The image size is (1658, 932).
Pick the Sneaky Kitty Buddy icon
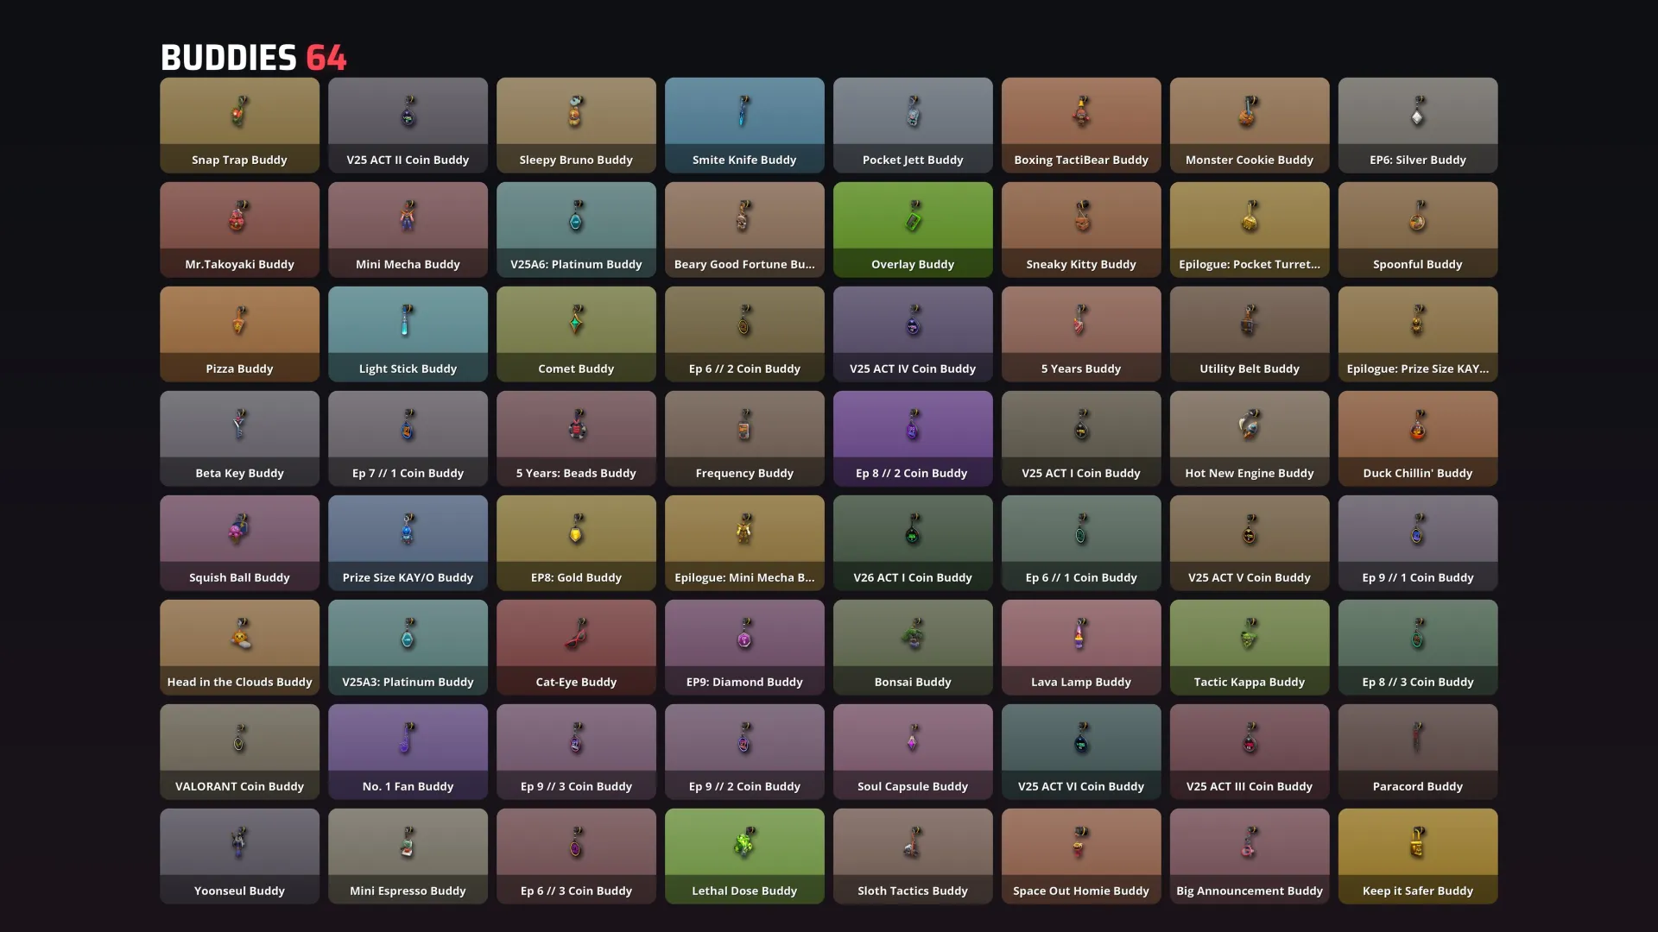coord(1081,216)
